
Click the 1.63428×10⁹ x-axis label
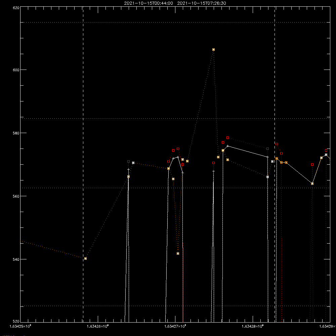pyautogui.click(x=253, y=326)
